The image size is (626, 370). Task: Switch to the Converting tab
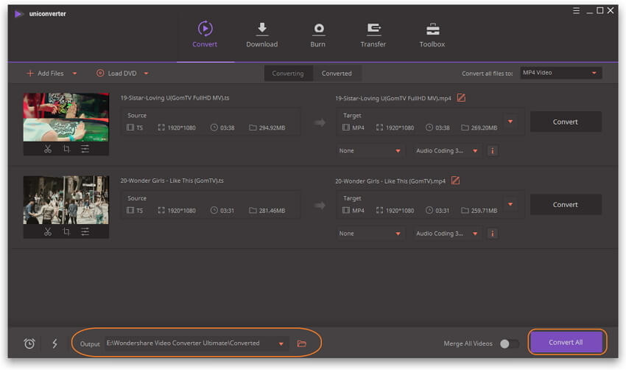click(x=288, y=74)
